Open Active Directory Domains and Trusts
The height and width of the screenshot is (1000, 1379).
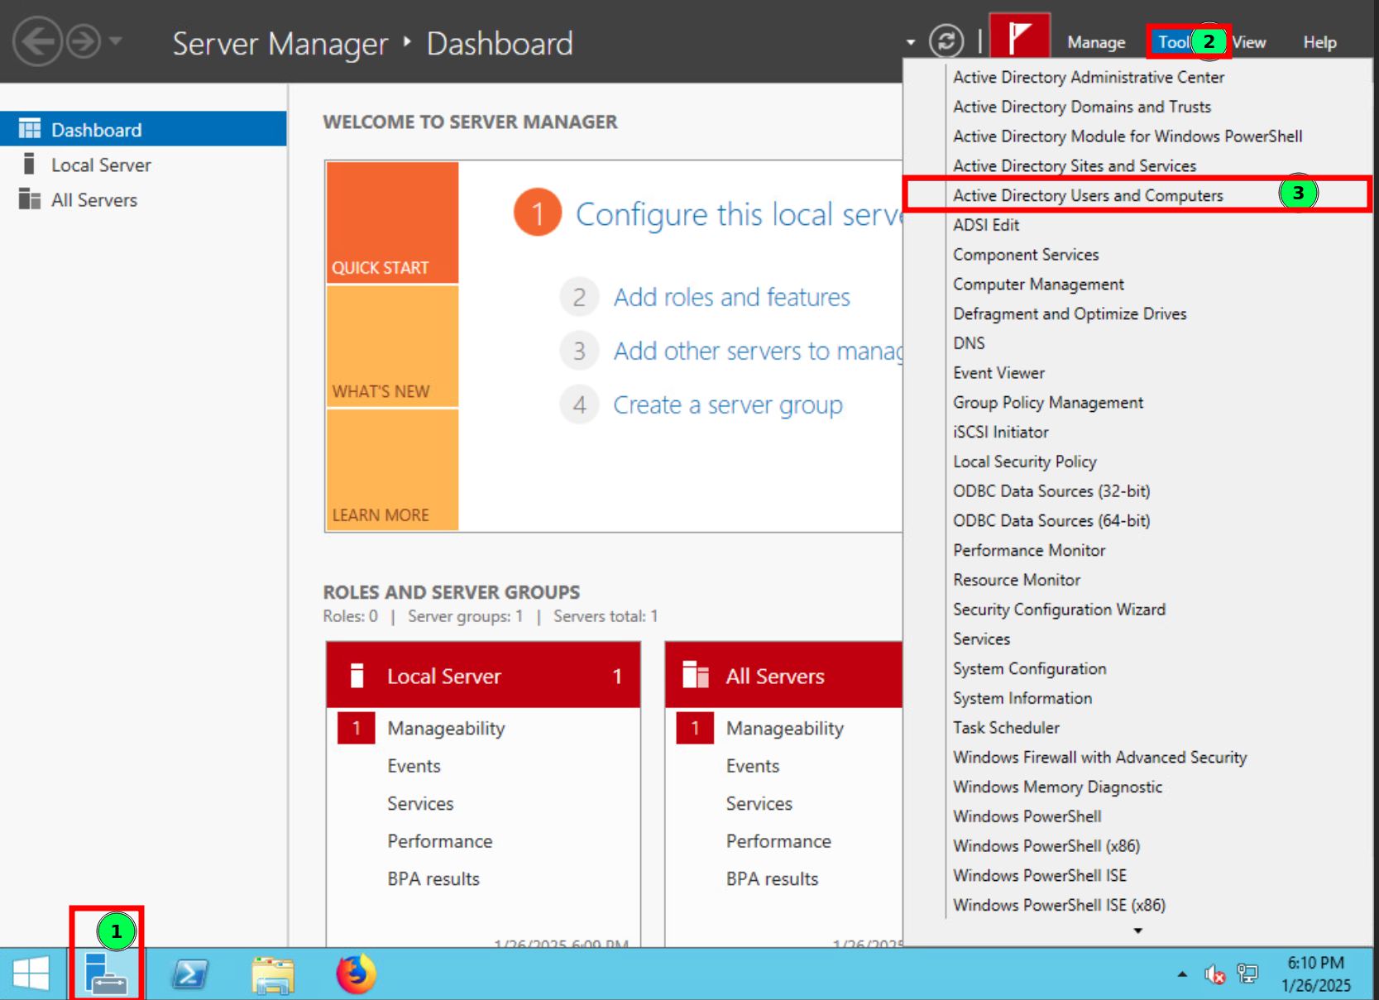coord(1138,107)
